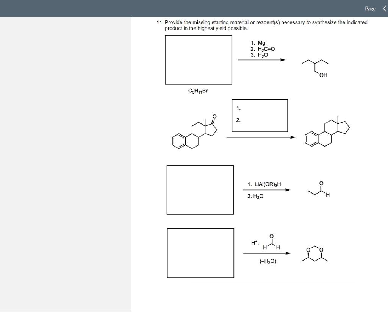Screen dimensions: 388x314
Task: Click the reagent line reading 1. Mg
Action: 256,43
